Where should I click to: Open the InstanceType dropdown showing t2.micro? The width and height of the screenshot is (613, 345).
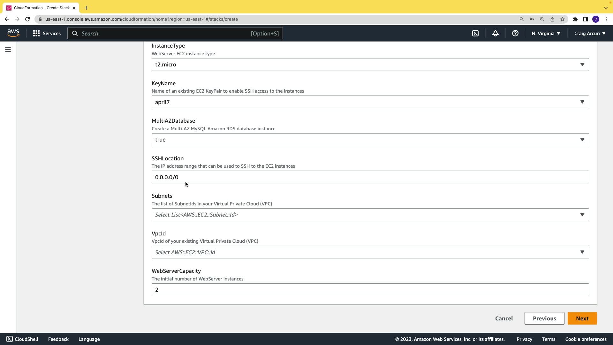370,65
